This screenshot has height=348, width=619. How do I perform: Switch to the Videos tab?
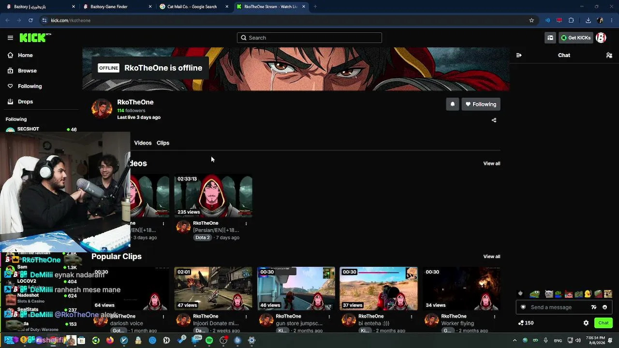pyautogui.click(x=143, y=143)
